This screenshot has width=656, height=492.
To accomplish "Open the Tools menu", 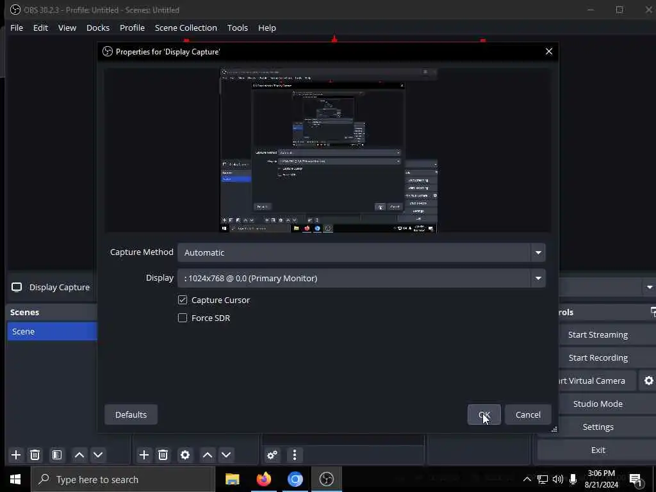I will click(238, 28).
